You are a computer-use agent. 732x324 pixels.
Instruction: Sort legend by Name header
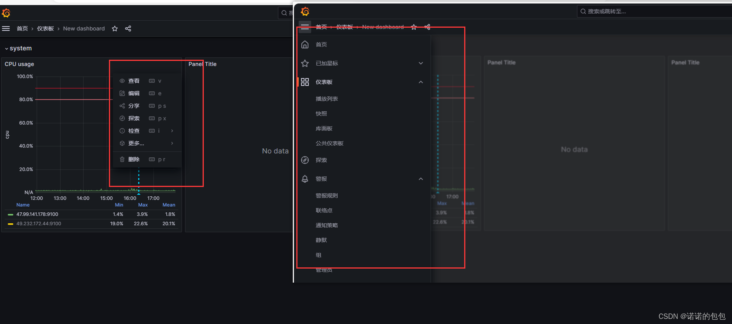(x=23, y=205)
